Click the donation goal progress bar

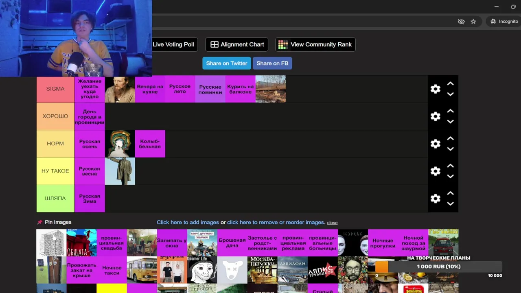[x=439, y=267]
